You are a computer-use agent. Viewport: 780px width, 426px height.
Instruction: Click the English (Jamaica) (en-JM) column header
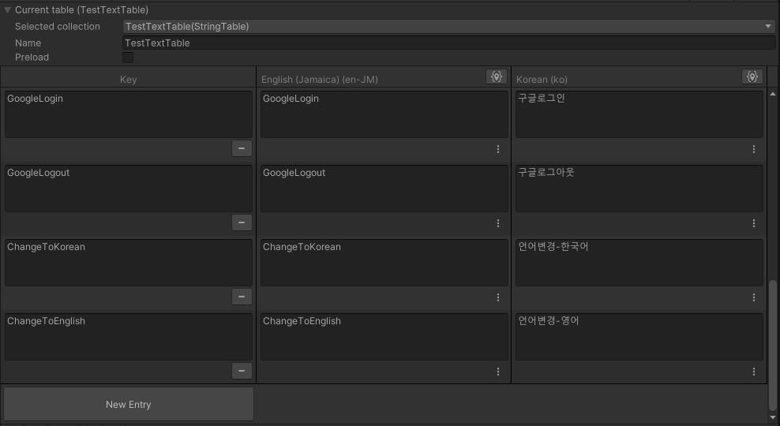point(320,80)
